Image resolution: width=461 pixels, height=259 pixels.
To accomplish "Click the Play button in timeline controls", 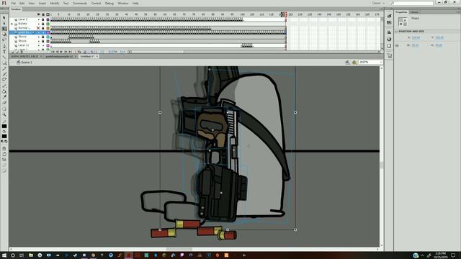I will click(61, 52).
